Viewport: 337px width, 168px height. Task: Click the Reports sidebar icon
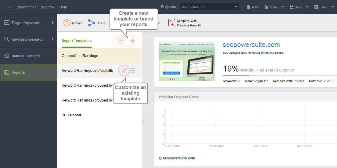coord(7,72)
